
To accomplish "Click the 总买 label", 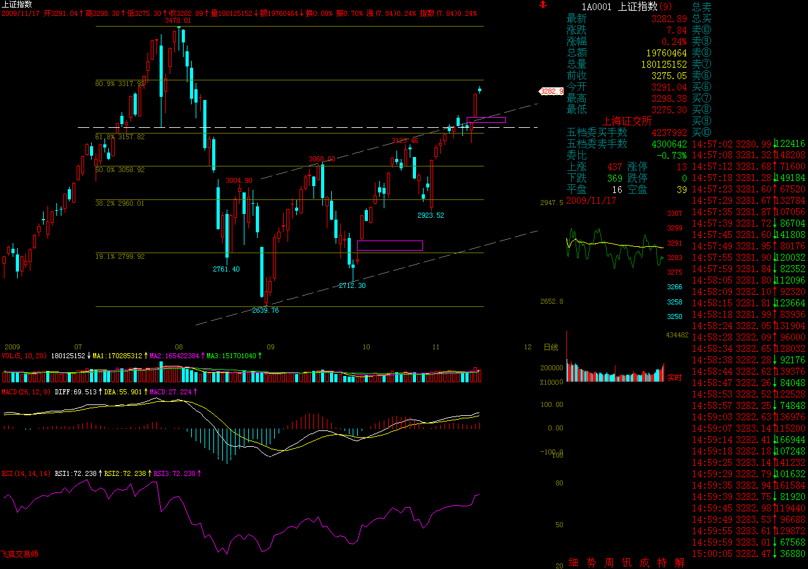I will [702, 19].
